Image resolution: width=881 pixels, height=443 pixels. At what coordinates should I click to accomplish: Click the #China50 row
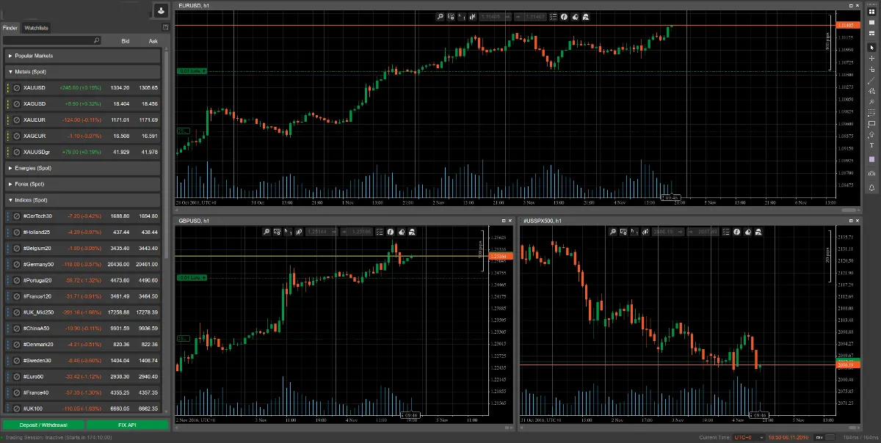pos(82,329)
